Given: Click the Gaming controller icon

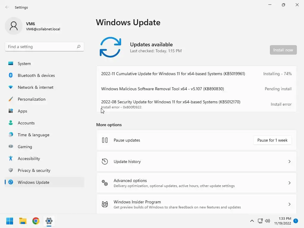Looking at the screenshot, I should (11, 146).
